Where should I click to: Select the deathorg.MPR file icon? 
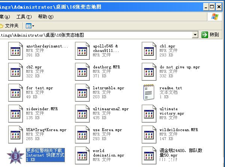[82, 72]
